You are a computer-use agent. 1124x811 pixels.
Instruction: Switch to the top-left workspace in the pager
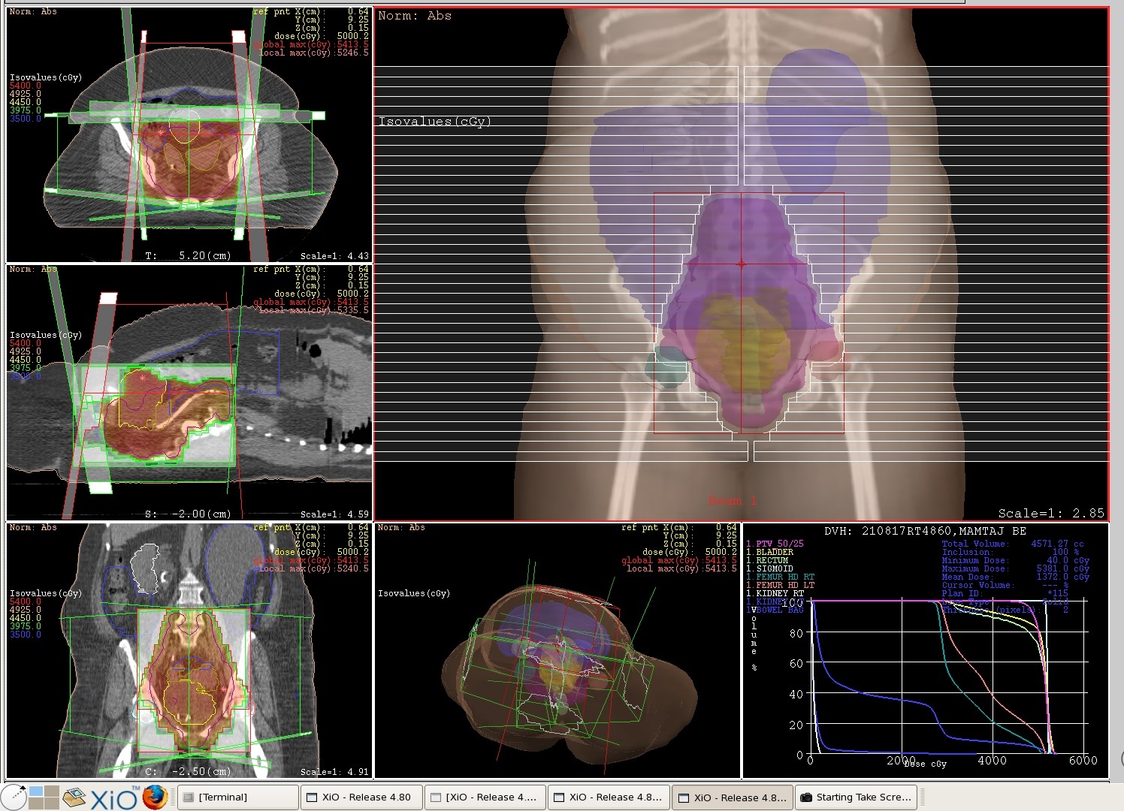(x=35, y=791)
